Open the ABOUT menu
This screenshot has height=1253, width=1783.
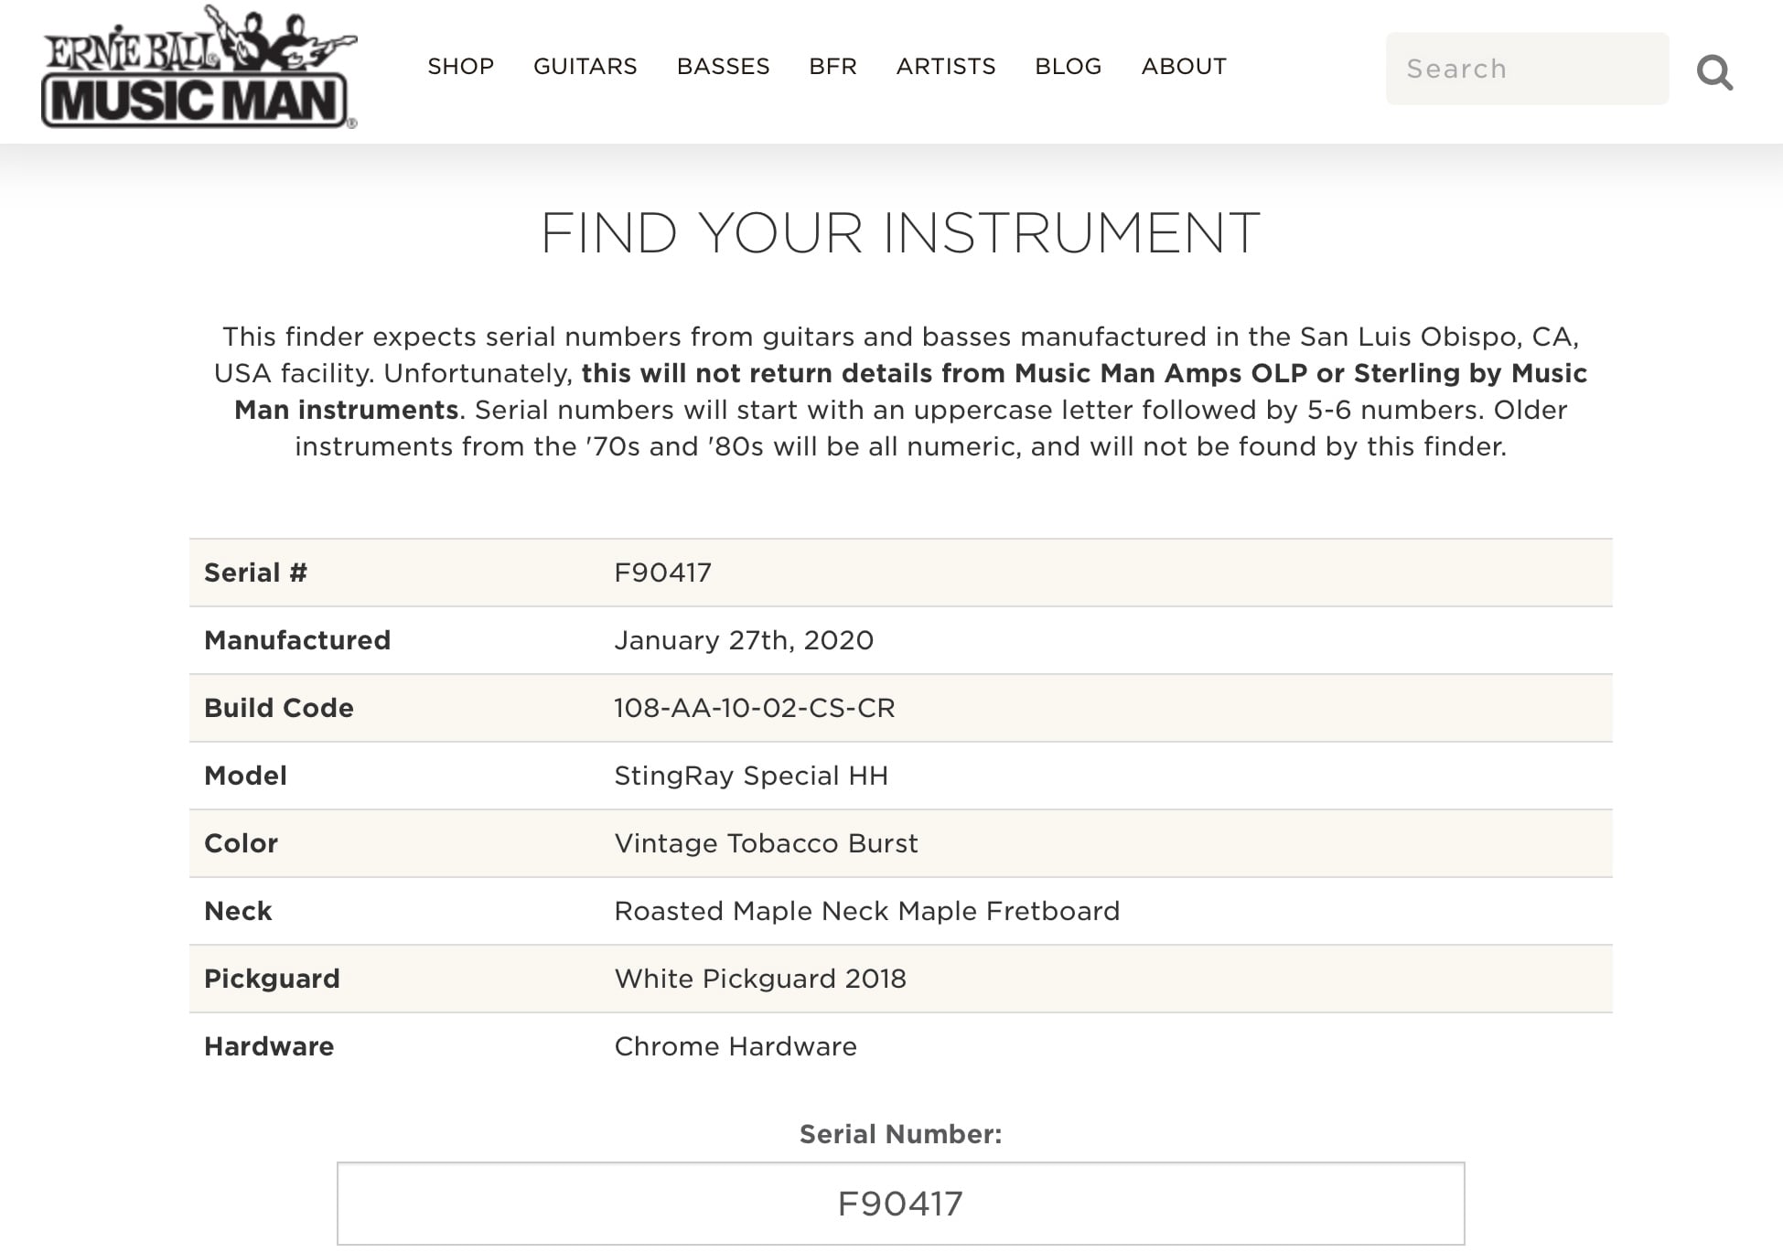tap(1184, 67)
